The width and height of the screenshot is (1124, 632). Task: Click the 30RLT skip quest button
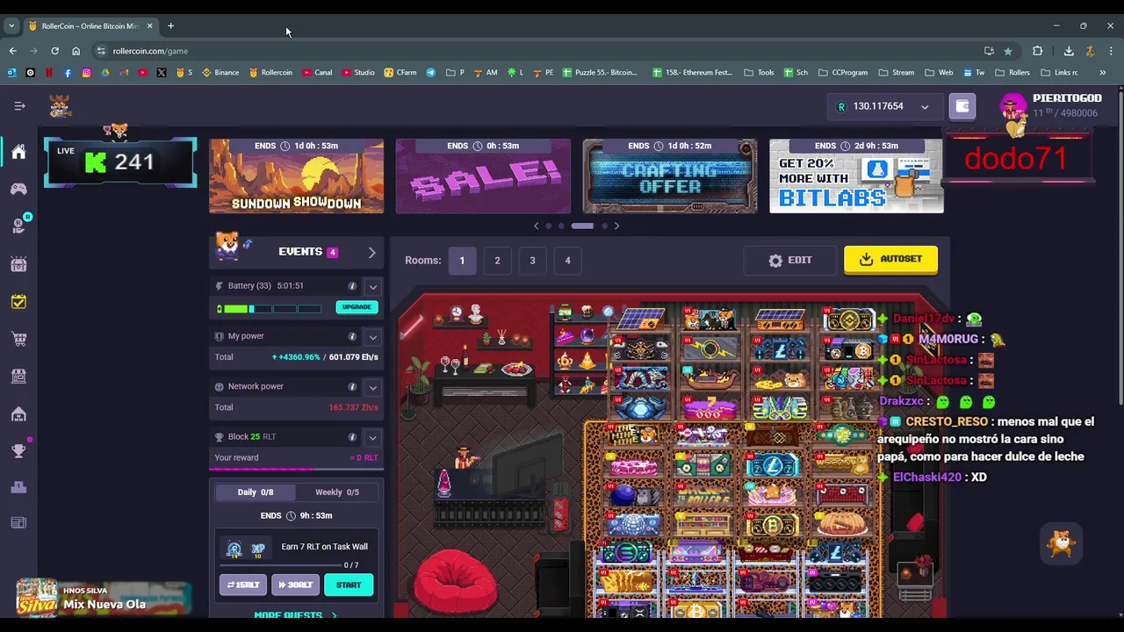tap(295, 585)
